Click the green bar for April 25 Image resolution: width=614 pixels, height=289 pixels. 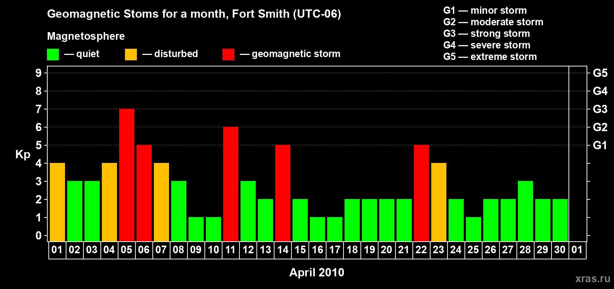tap(474, 229)
